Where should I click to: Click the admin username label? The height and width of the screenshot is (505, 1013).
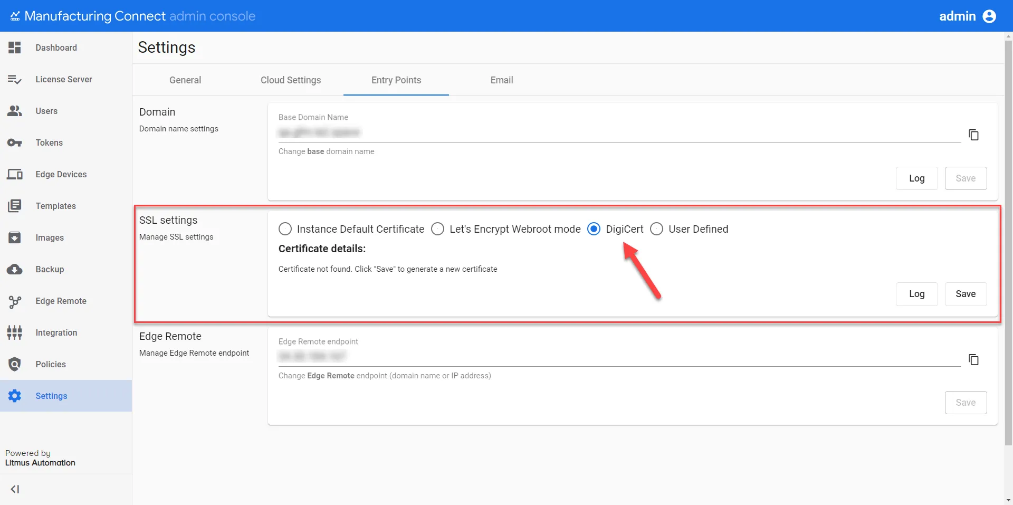tap(958, 16)
